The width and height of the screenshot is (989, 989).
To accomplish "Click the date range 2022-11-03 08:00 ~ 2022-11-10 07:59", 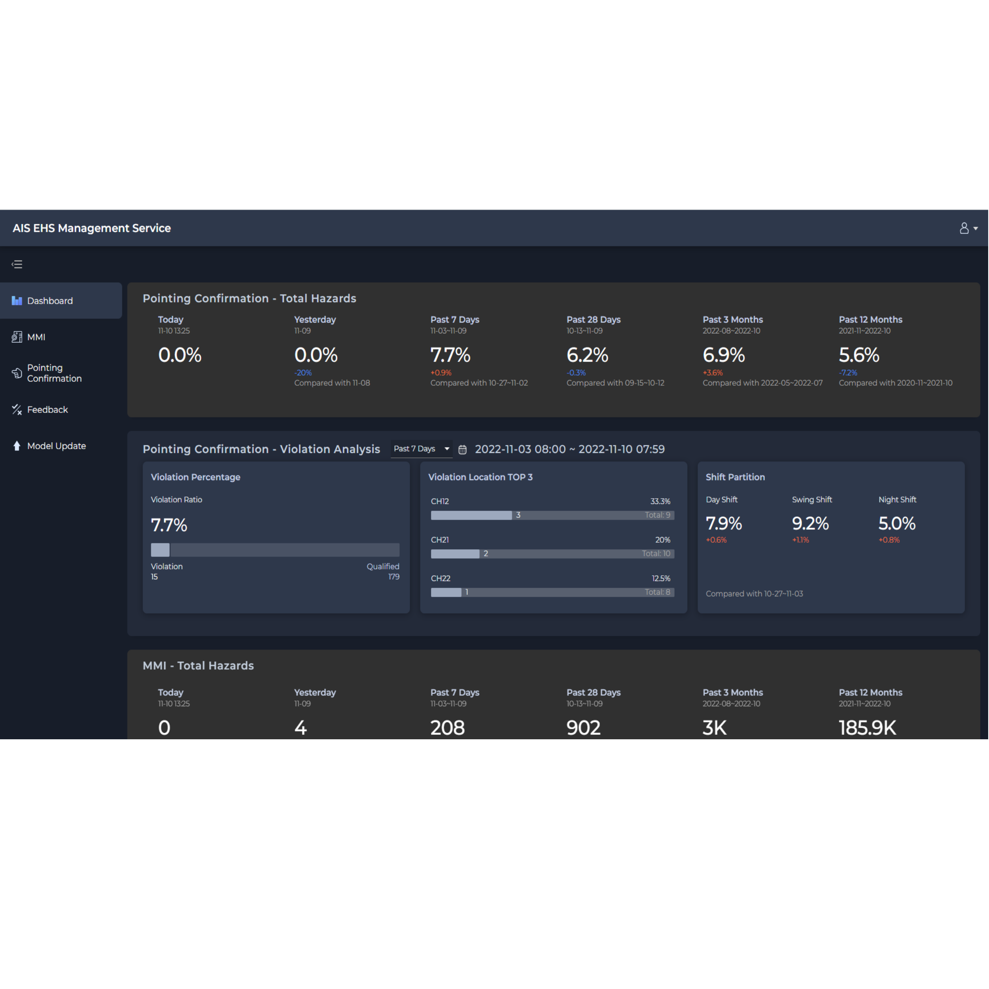I will pos(570,449).
